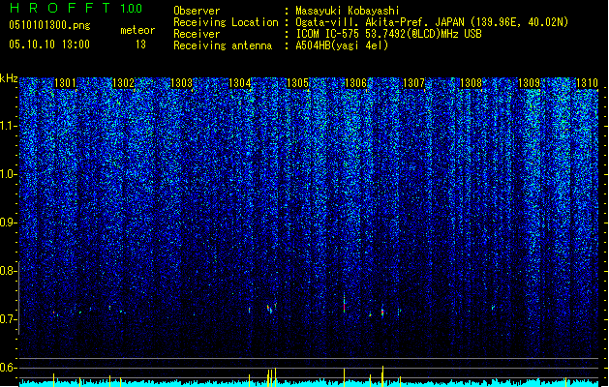
Task: Click the Receiving Location label
Action: (226, 22)
